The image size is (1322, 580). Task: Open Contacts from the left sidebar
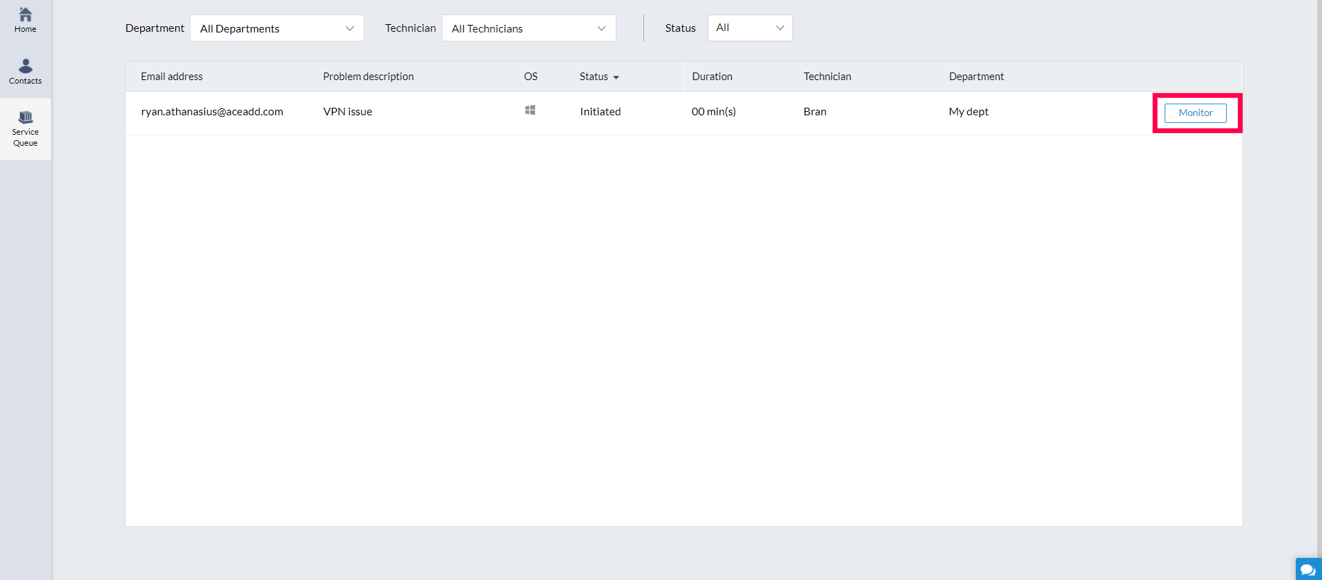(x=26, y=71)
